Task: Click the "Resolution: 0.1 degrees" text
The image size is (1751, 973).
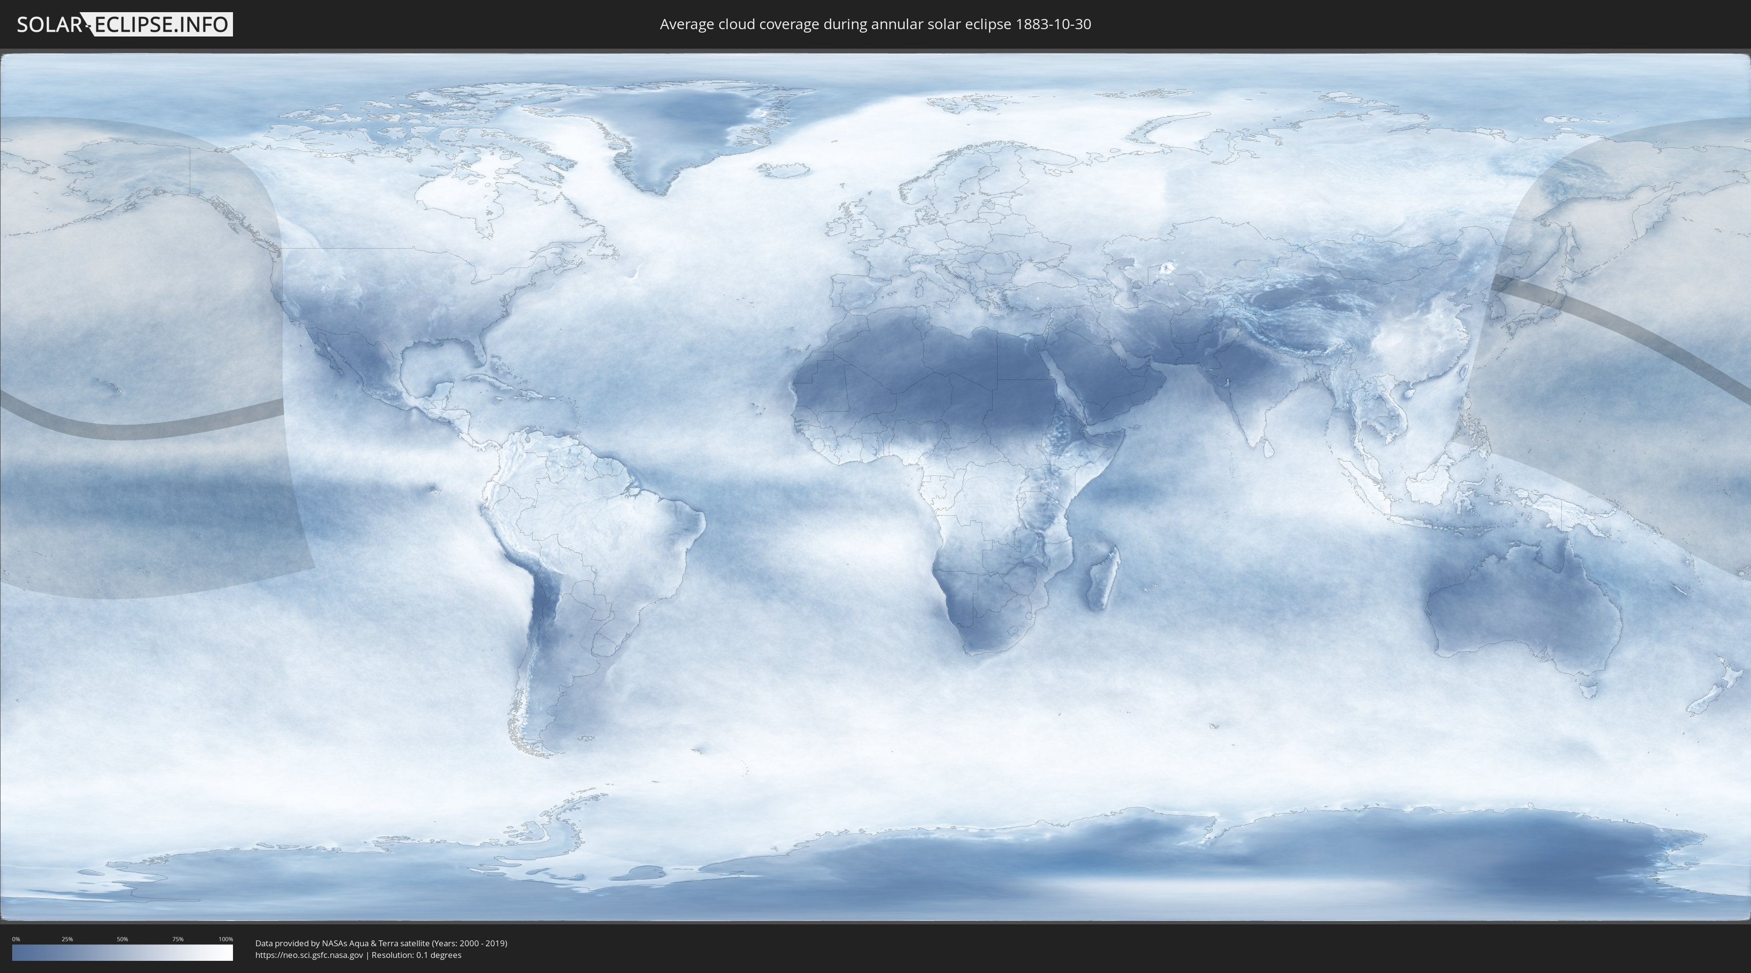Action: (416, 955)
